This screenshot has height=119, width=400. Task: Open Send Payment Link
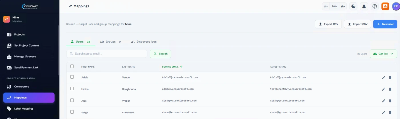[26, 68]
